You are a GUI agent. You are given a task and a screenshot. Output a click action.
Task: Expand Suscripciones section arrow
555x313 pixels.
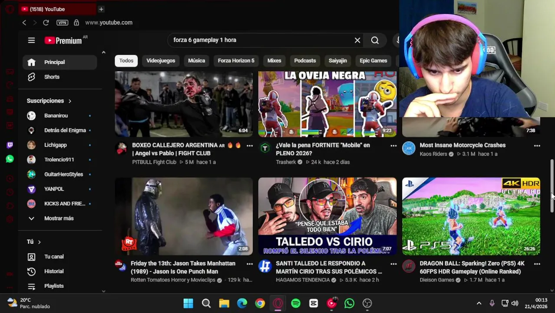click(x=69, y=101)
